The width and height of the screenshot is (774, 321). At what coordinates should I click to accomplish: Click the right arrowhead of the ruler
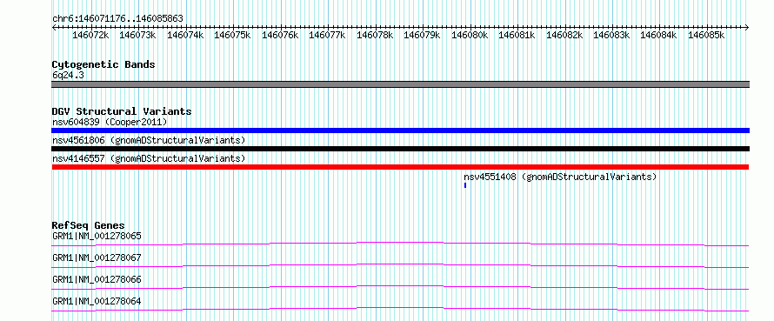click(x=747, y=28)
